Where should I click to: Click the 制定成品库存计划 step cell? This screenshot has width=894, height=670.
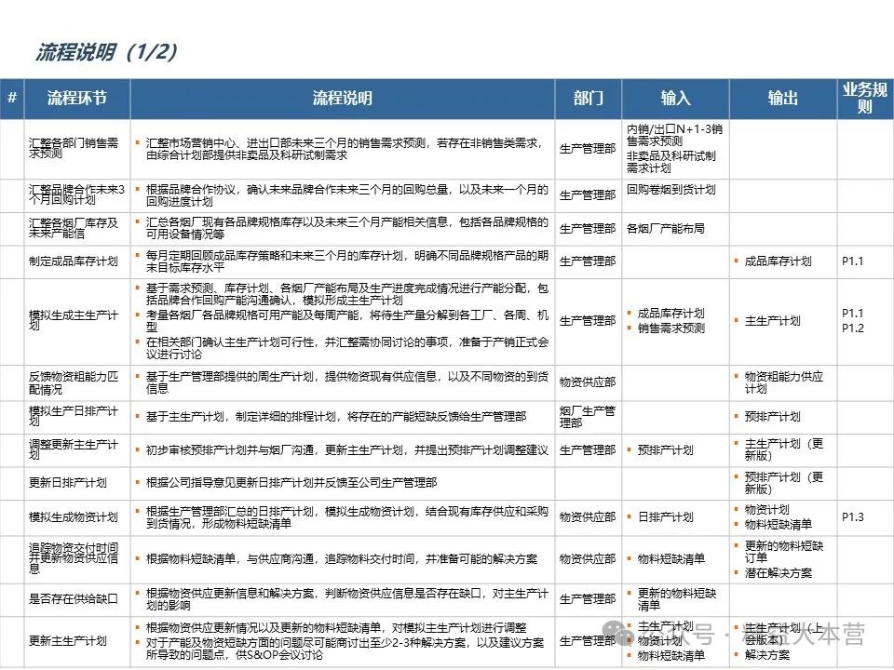click(x=74, y=261)
